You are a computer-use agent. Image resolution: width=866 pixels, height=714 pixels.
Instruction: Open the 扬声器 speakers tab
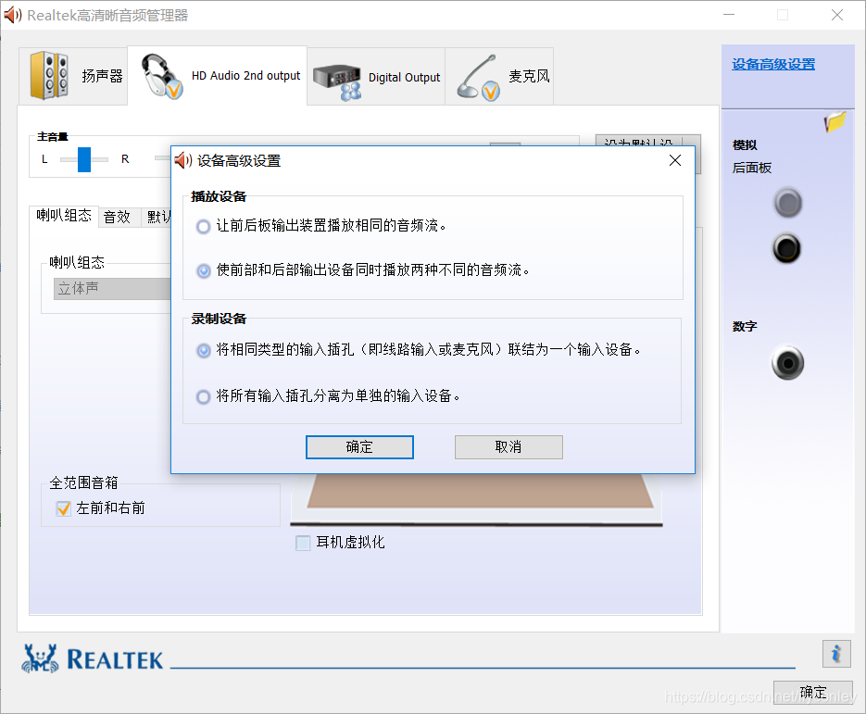[73, 76]
